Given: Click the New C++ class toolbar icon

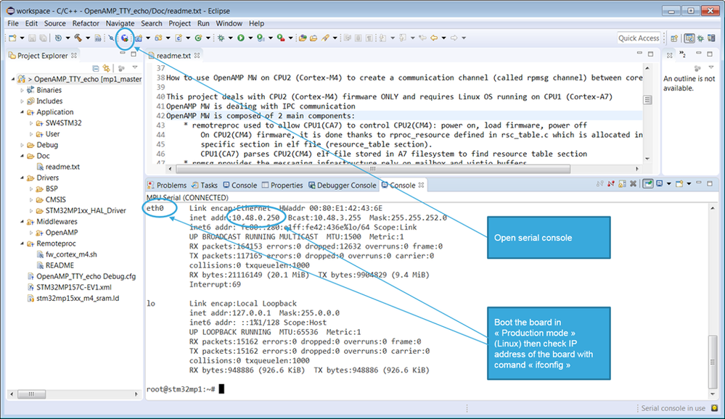Looking at the screenshot, I should (198, 38).
